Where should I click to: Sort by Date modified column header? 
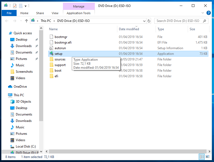pos(129,29)
